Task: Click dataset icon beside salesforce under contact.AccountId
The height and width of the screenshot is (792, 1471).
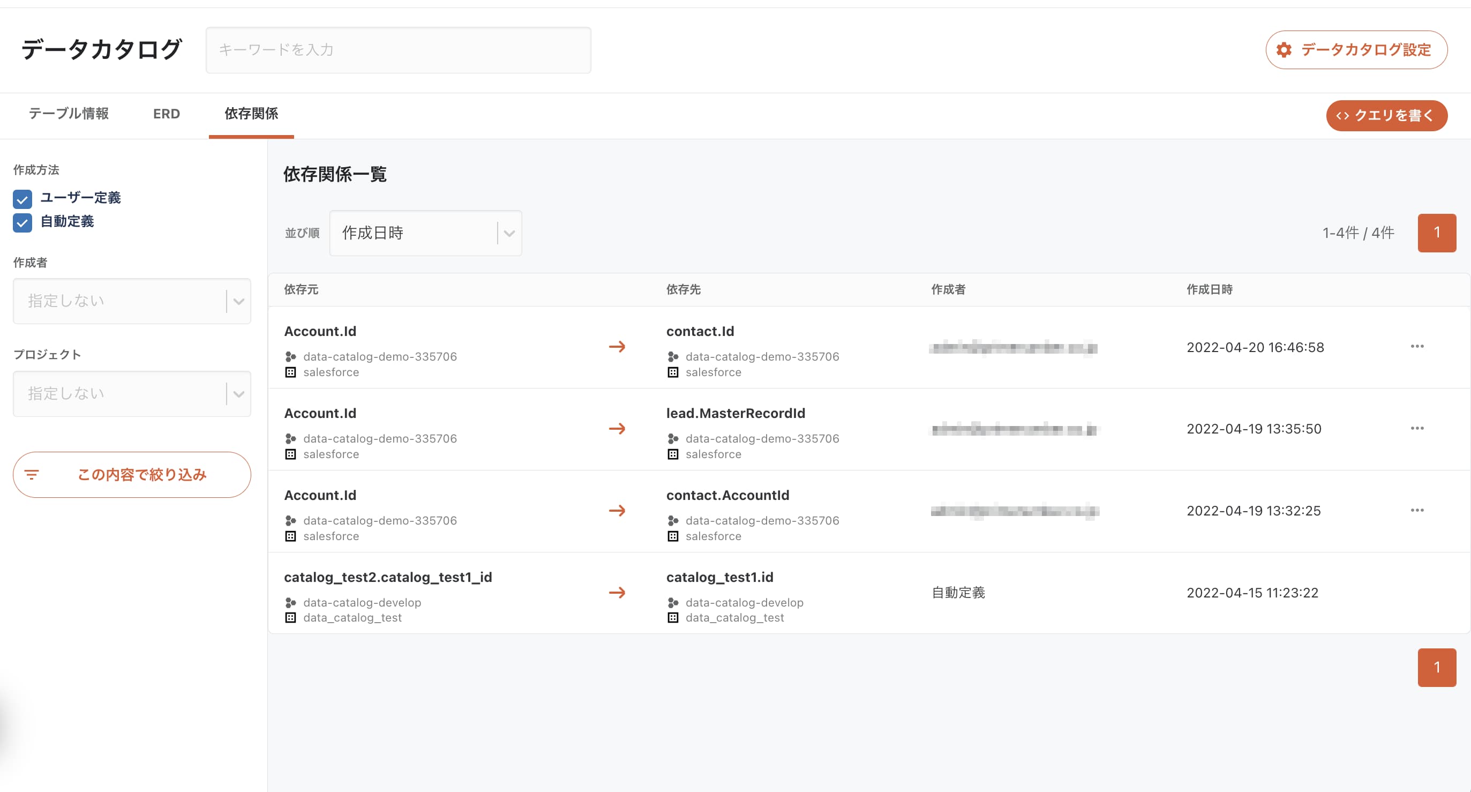Action: point(673,536)
